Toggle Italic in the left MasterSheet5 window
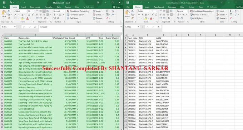243x130 pixels. (19, 15)
